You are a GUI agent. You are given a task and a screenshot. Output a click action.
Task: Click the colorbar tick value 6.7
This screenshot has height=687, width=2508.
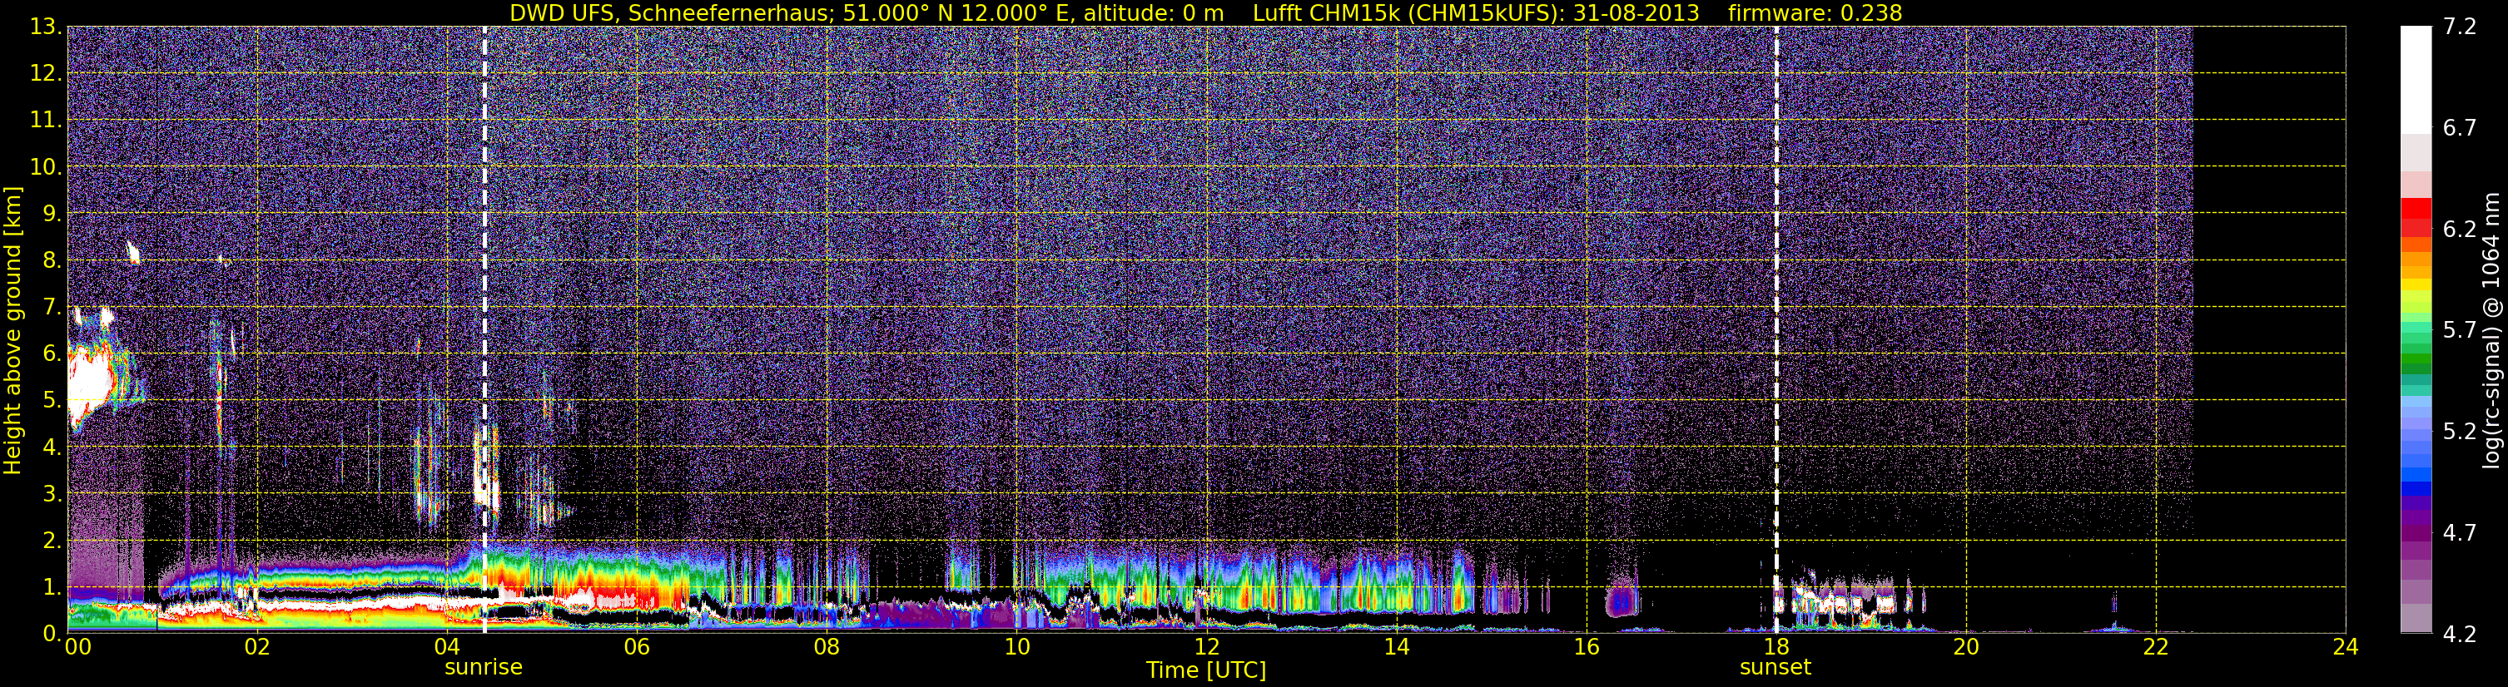(x=2460, y=128)
